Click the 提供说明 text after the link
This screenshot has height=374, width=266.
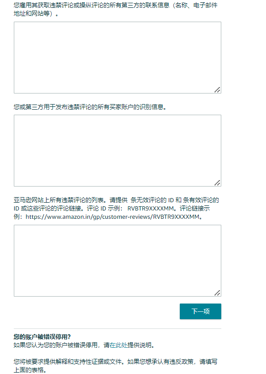pyautogui.click(x=141, y=345)
